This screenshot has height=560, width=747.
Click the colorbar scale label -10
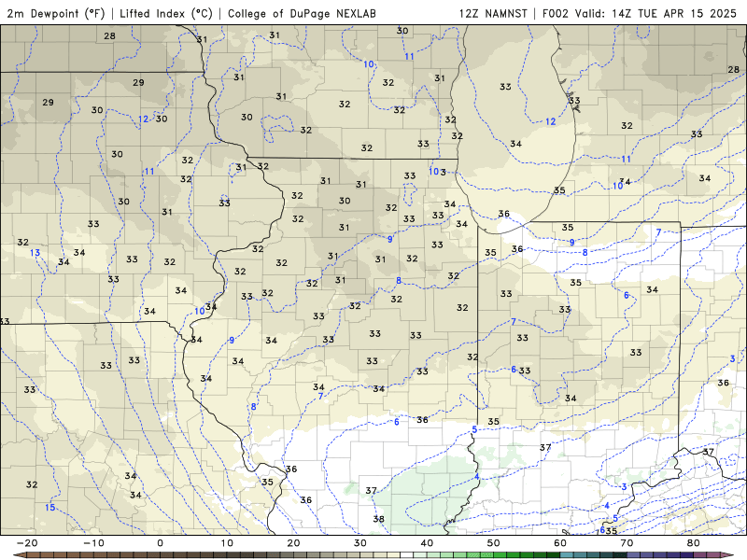click(x=94, y=543)
